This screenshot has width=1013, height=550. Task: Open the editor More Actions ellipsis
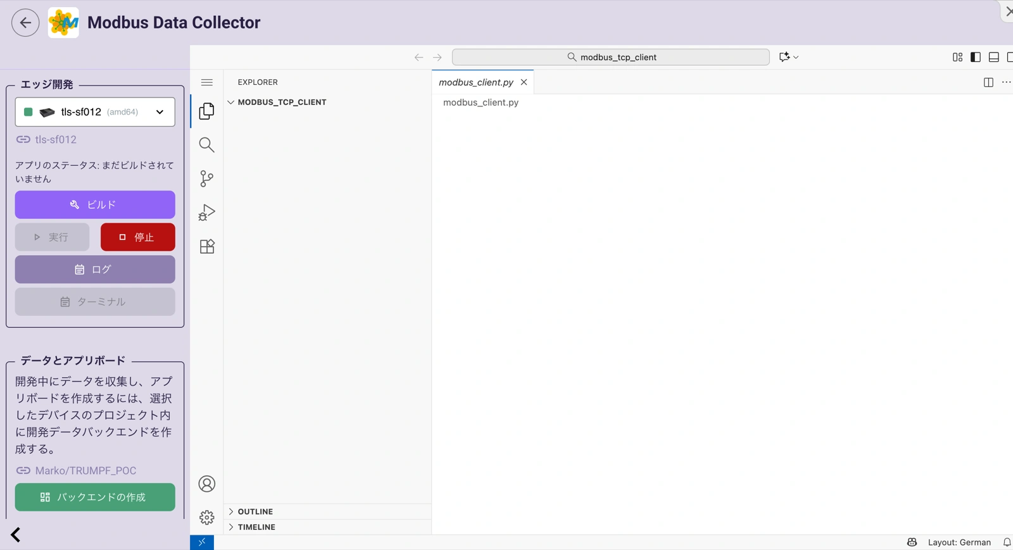[x=1006, y=82]
